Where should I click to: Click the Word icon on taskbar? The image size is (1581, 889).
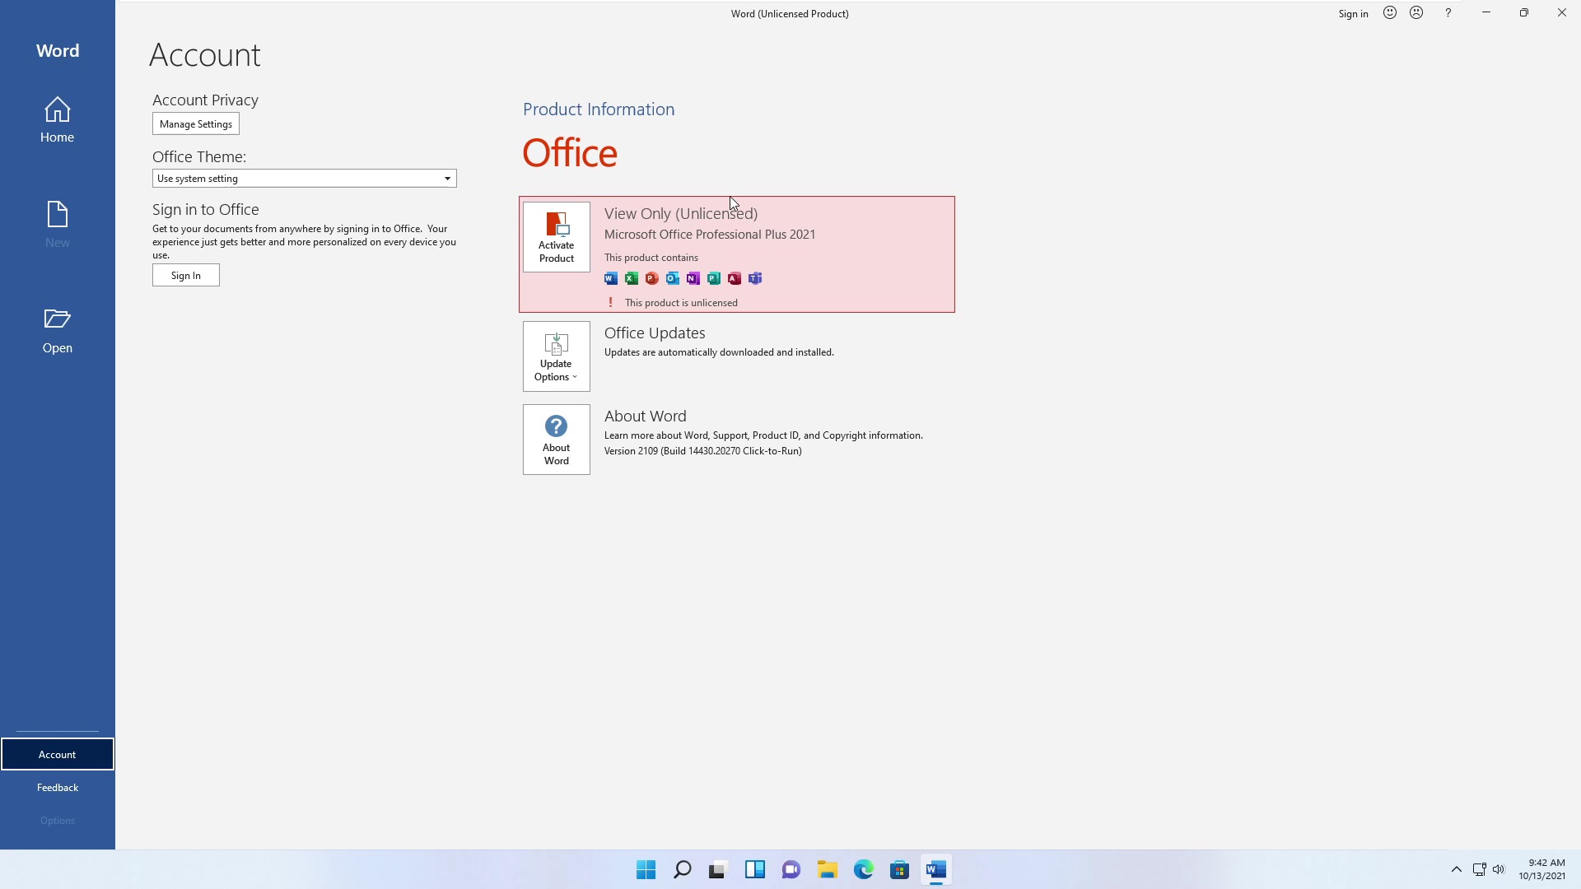coord(936,870)
